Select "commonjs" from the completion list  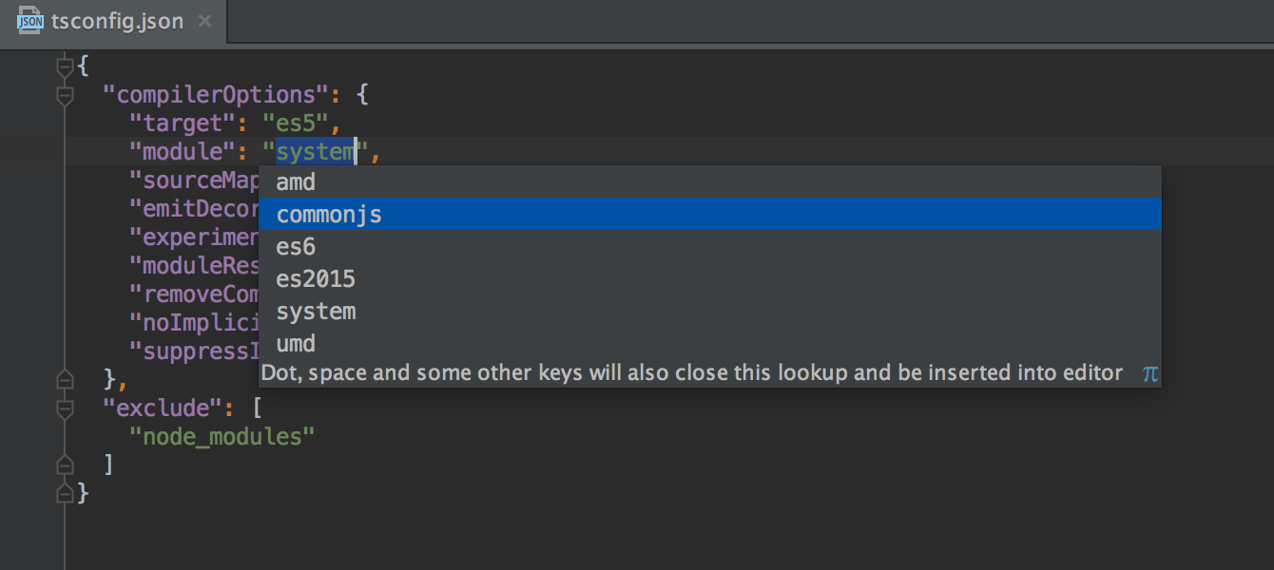point(329,214)
